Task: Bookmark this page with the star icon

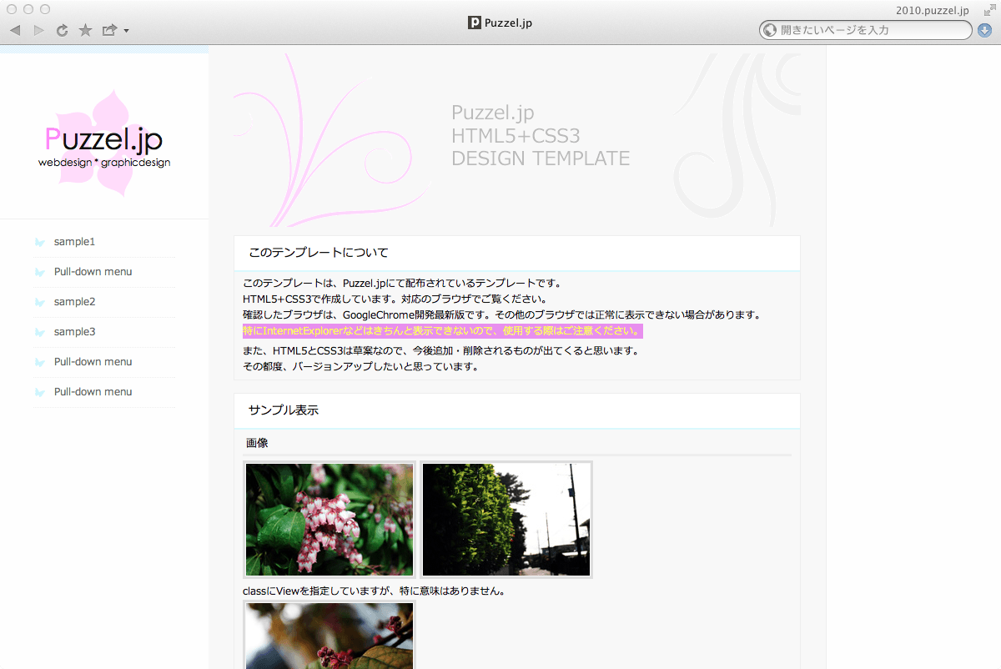Action: 85,31
